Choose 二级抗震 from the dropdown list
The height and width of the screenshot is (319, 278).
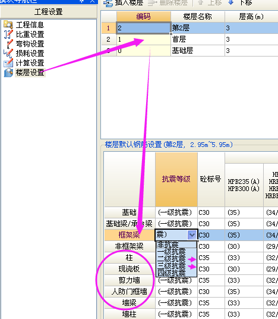(x=176, y=259)
